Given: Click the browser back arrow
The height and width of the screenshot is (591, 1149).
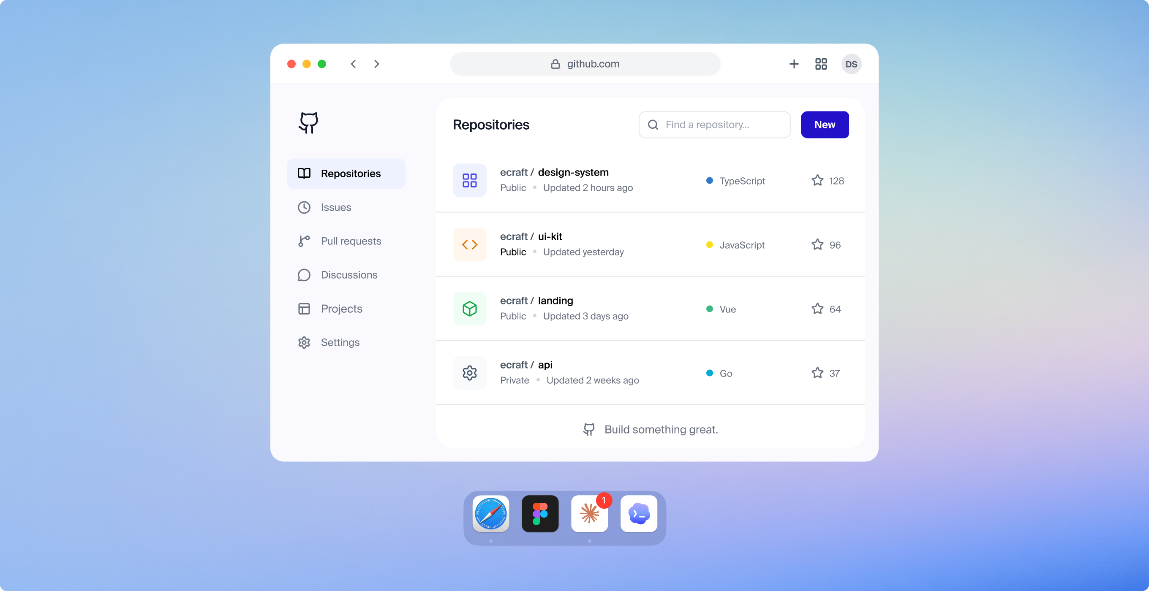Looking at the screenshot, I should click(353, 64).
